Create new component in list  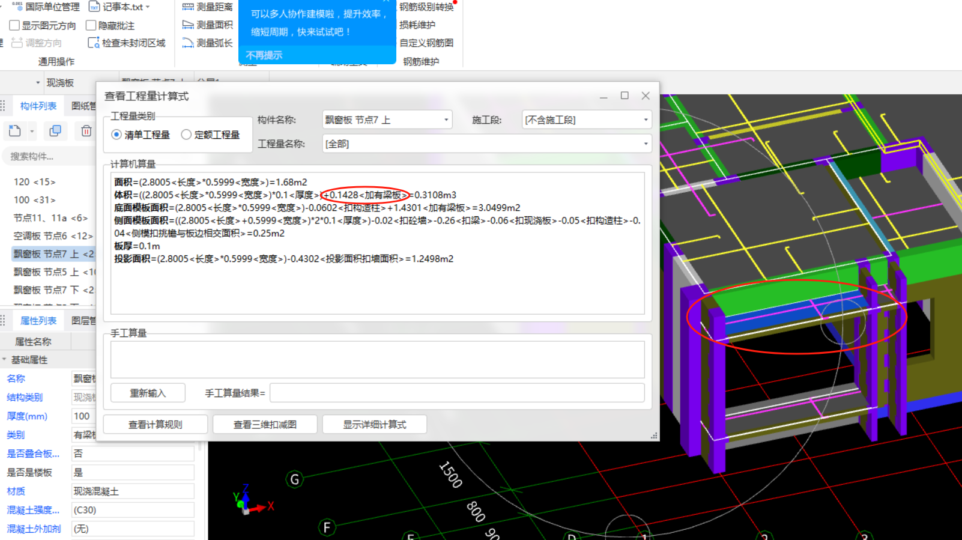pyautogui.click(x=15, y=130)
